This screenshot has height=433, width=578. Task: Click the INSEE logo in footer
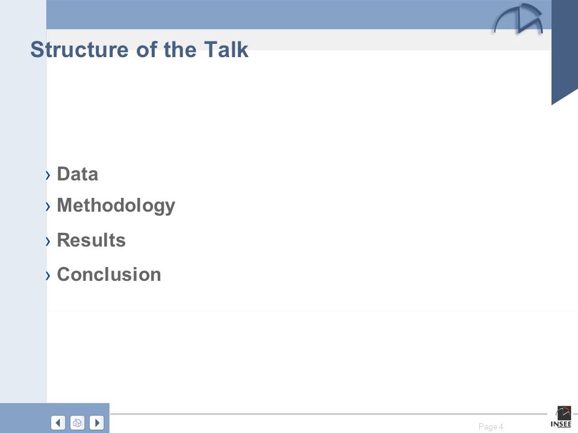click(x=561, y=417)
